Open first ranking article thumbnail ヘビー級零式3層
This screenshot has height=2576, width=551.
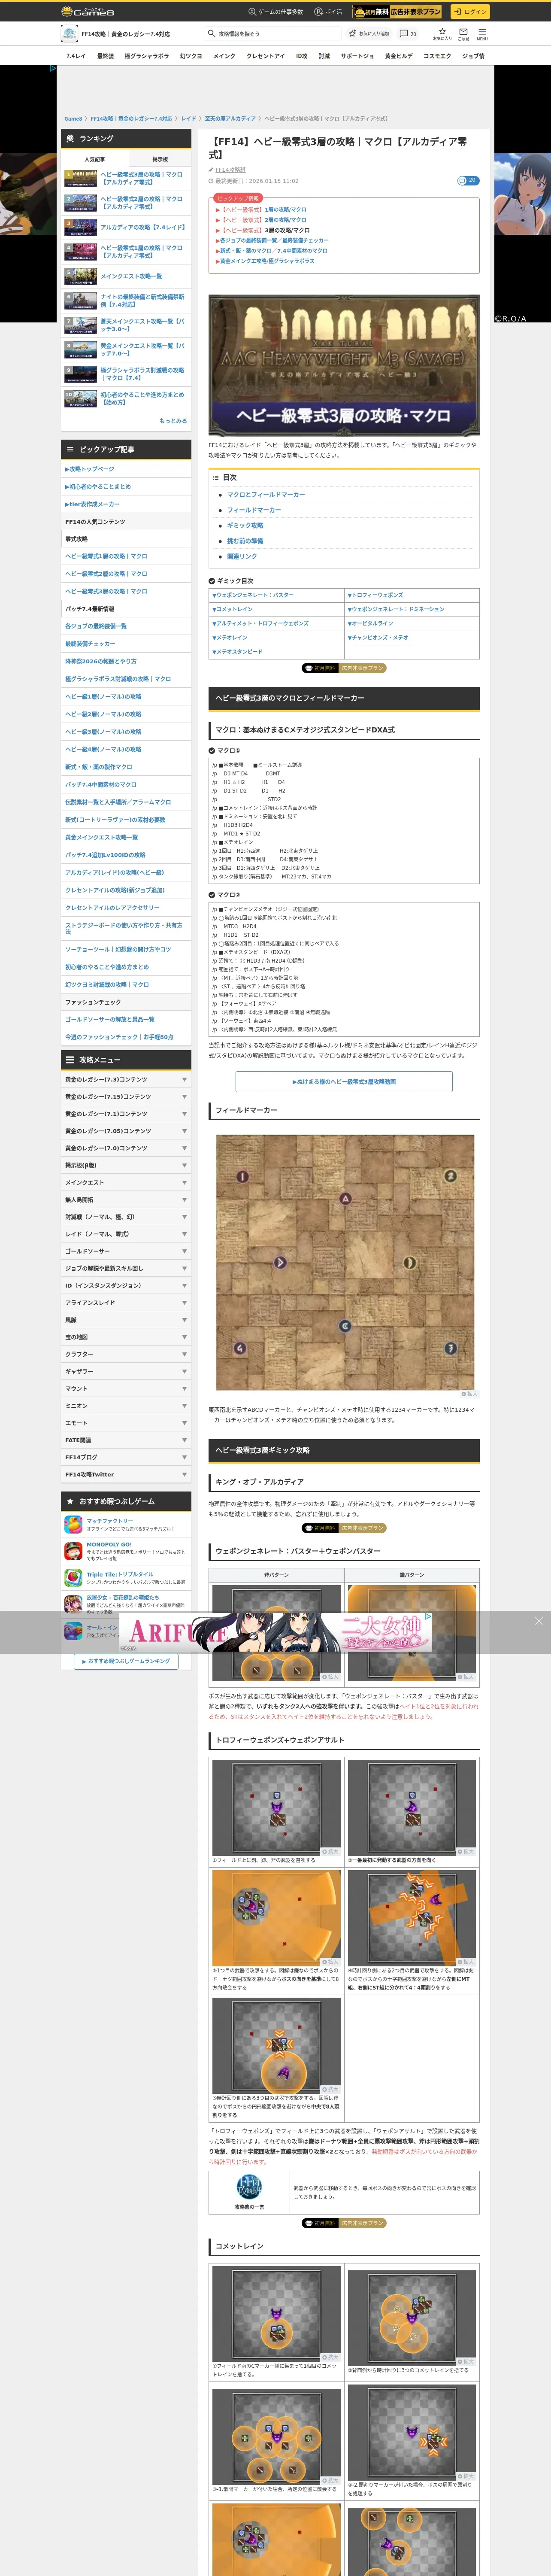[x=81, y=178]
